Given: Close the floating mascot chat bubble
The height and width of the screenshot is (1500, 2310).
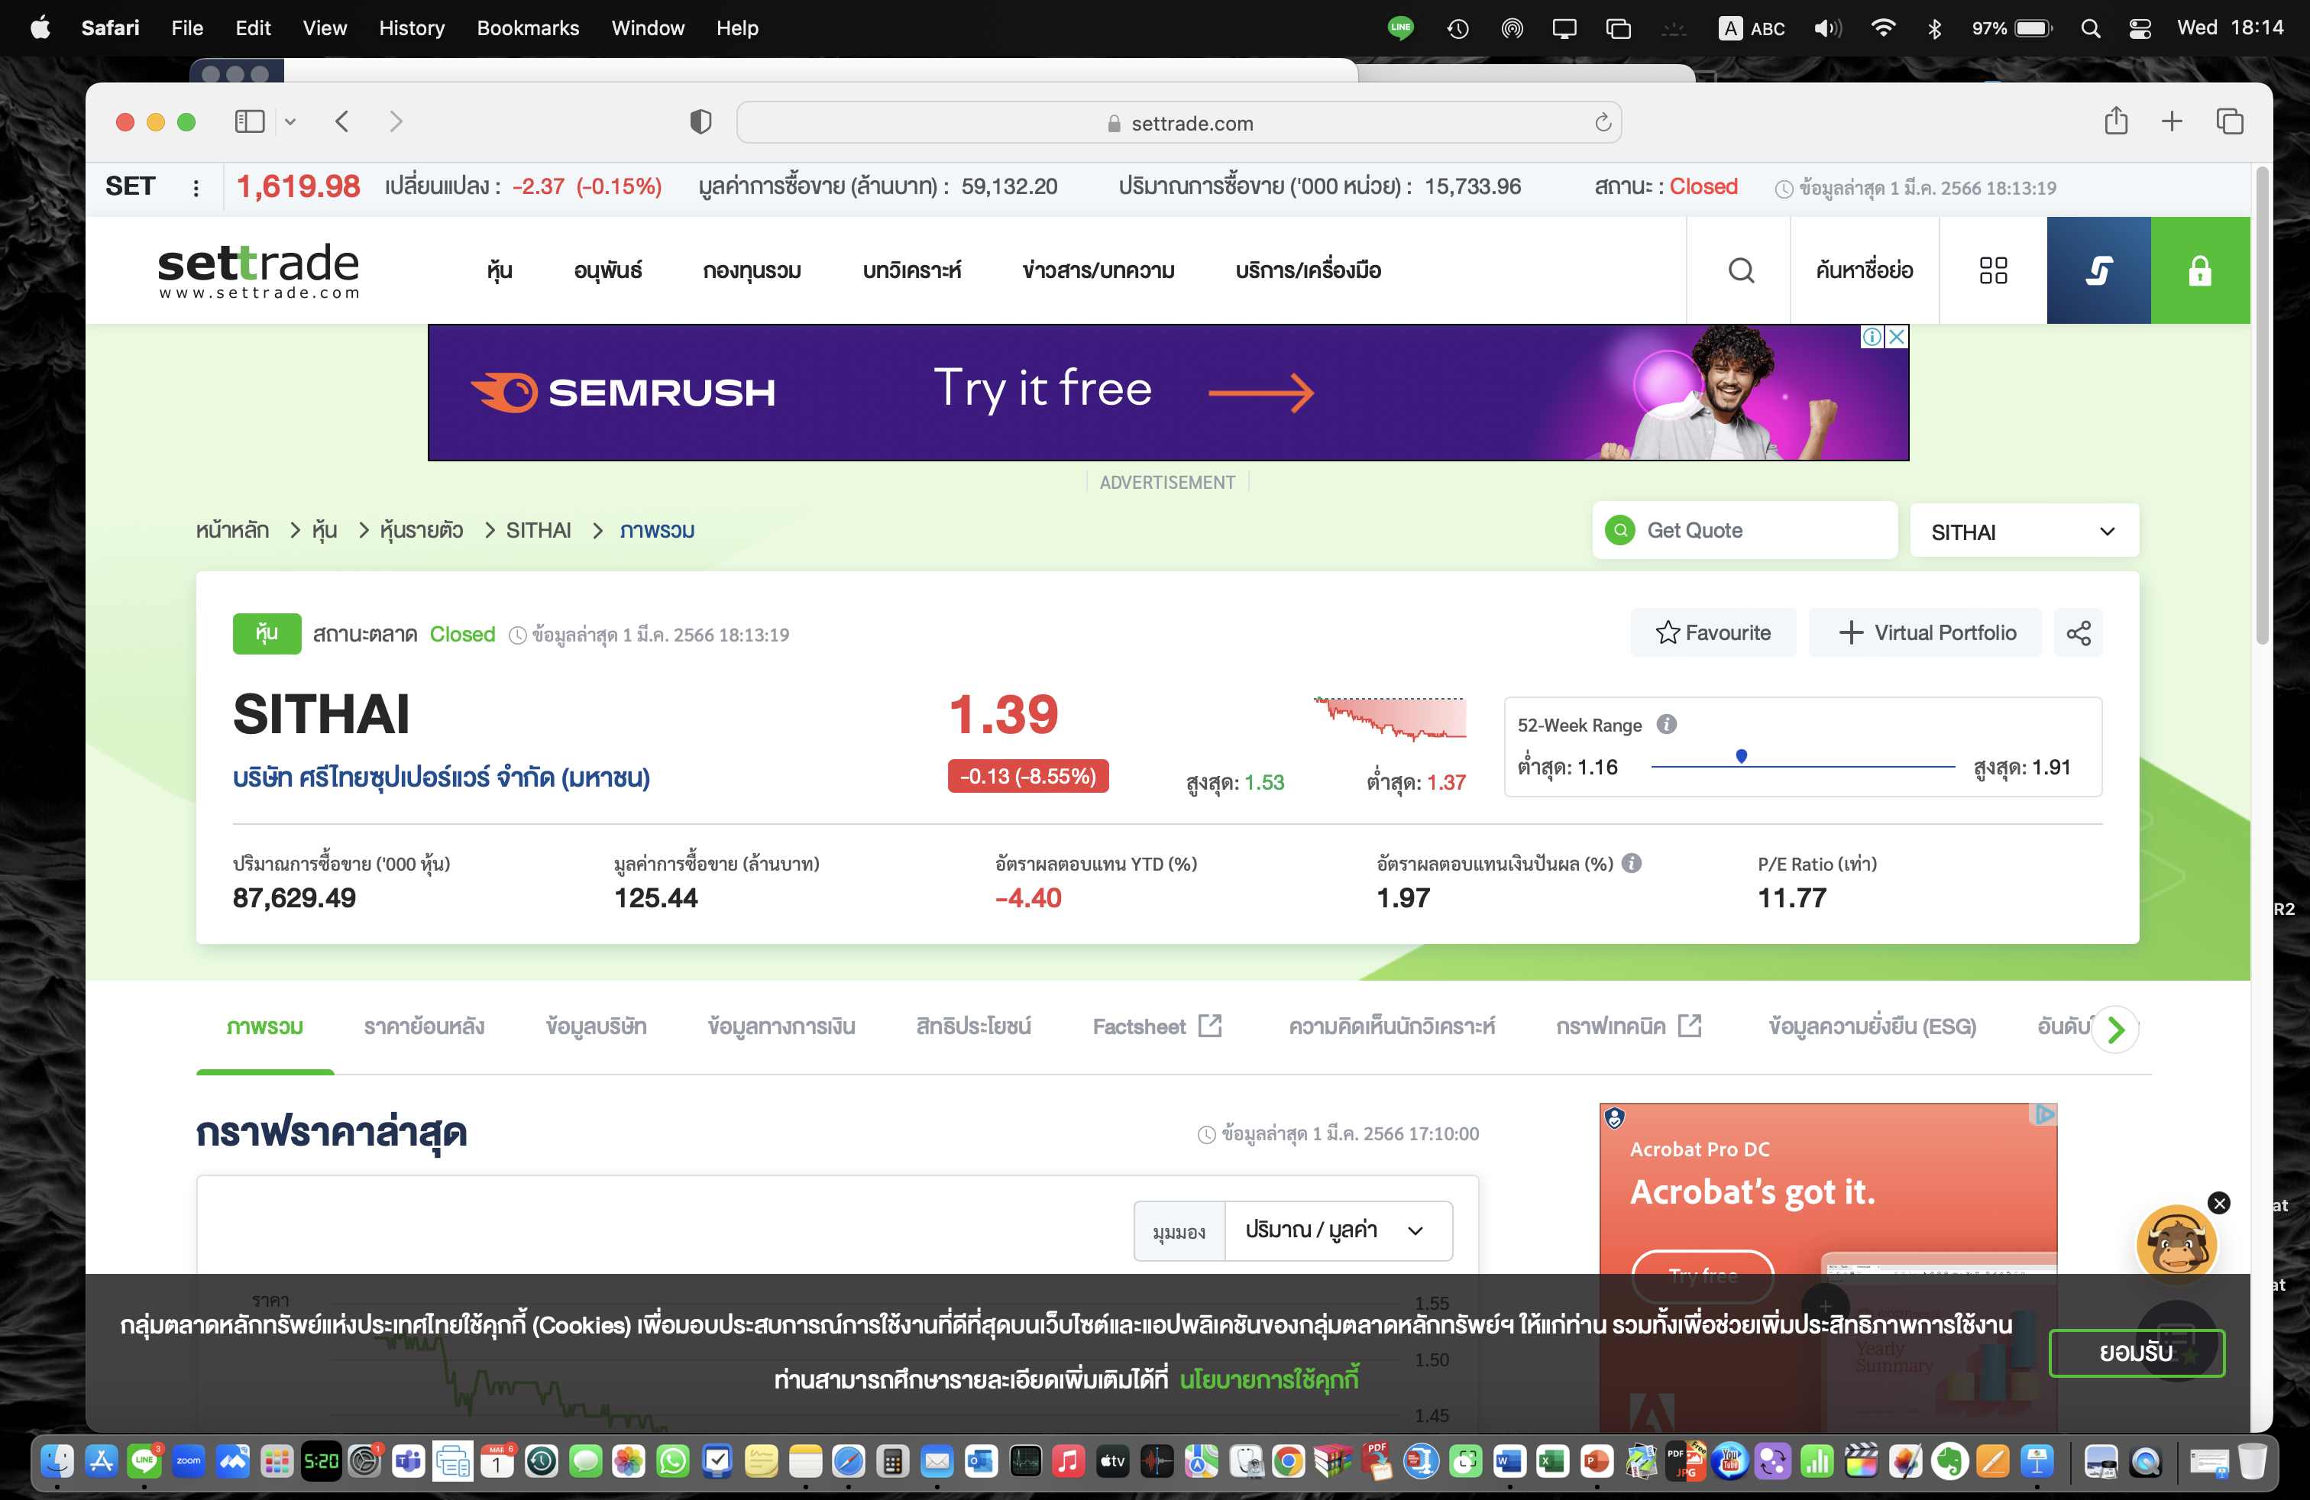Looking at the screenshot, I should [x=2219, y=1203].
